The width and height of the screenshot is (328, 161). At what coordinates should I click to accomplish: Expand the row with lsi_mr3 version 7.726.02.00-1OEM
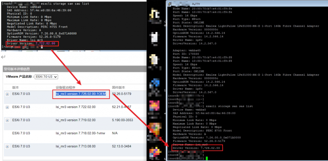click(x=7, y=94)
